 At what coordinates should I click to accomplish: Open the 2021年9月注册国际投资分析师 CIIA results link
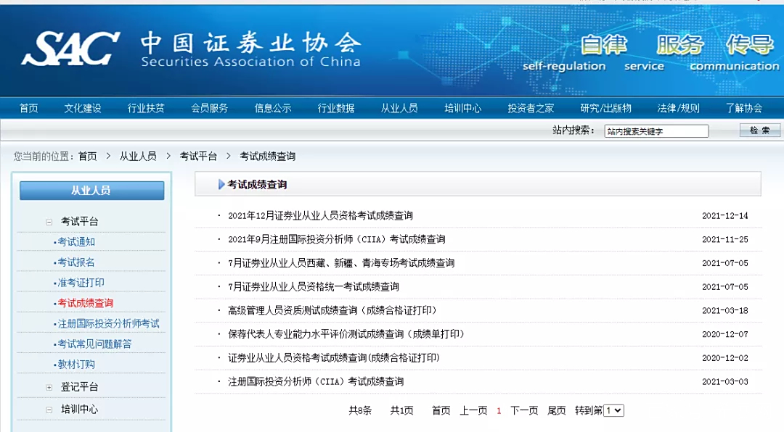pyautogui.click(x=340, y=239)
